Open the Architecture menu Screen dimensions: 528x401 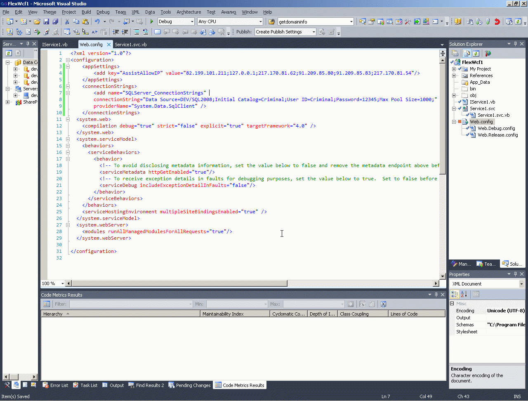(x=189, y=12)
